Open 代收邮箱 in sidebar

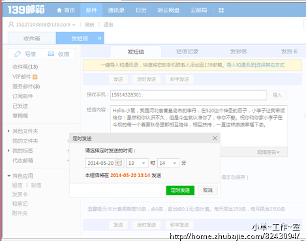[x=23, y=160]
